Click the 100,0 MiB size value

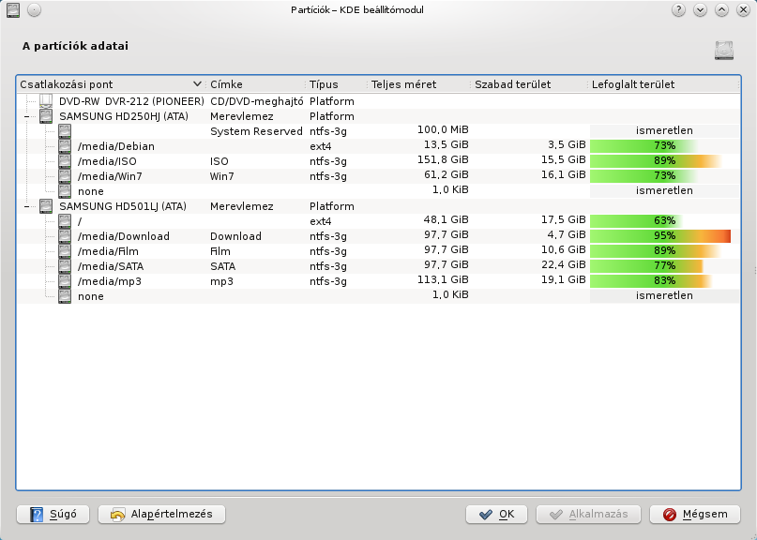click(x=443, y=129)
